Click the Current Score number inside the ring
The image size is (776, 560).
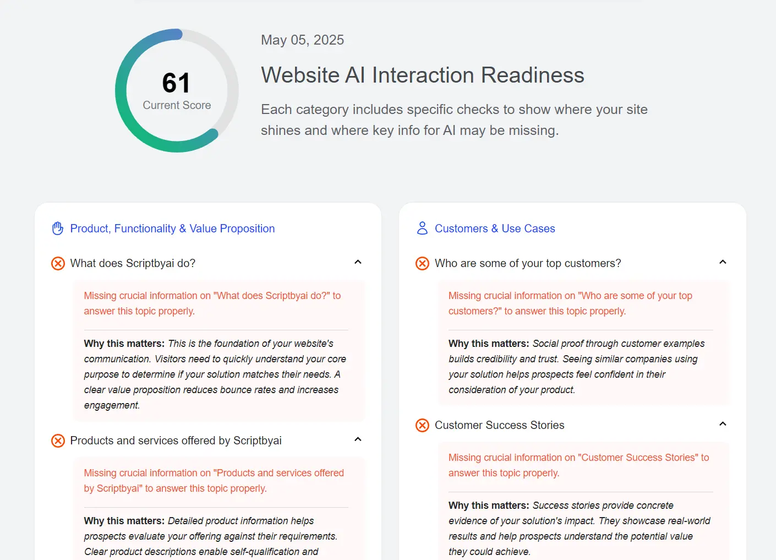(x=177, y=83)
